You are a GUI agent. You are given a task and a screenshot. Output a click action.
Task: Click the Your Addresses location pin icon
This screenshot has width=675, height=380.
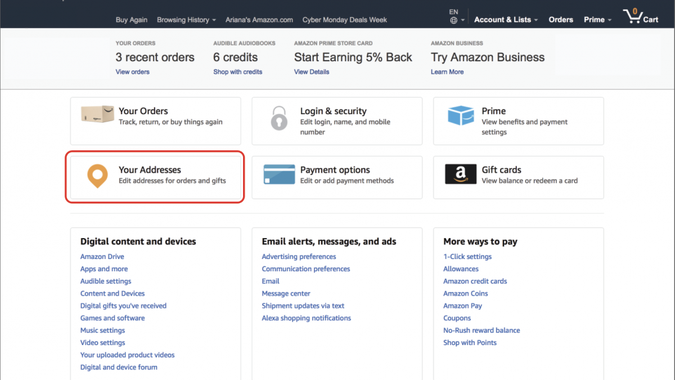(x=97, y=176)
